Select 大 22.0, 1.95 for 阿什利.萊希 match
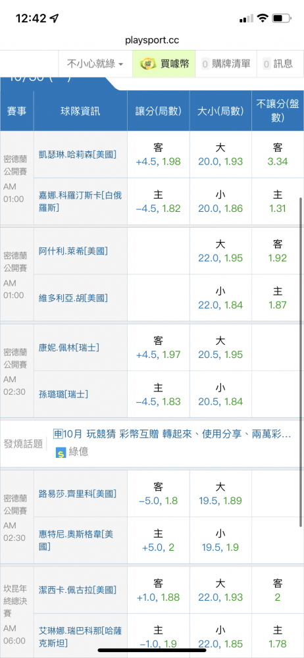Screen dimensions: 304x658 pos(220,251)
